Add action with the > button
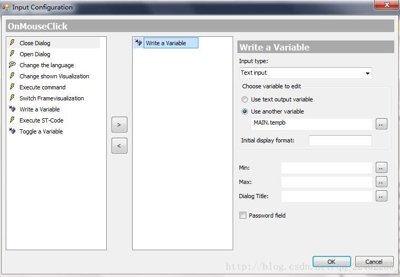Image resolution: width=400 pixels, height=277 pixels. [119, 125]
